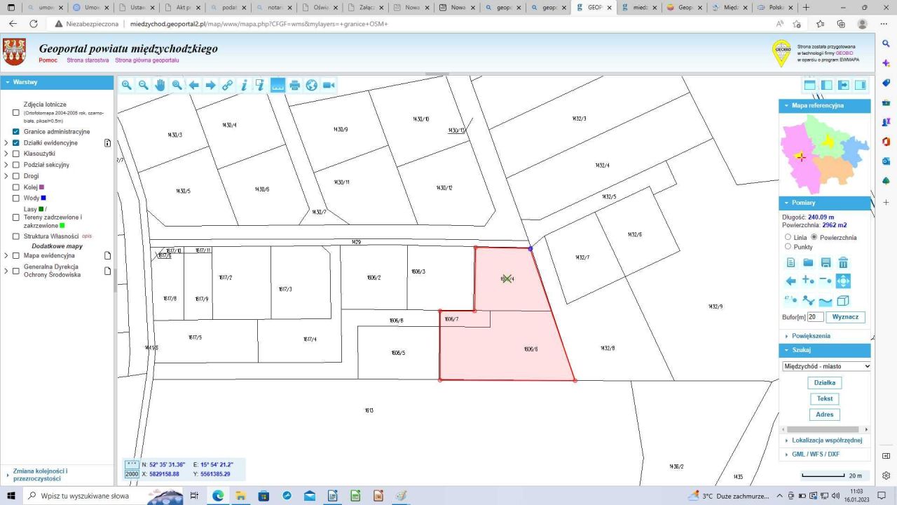The image size is (897, 505).
Task: Expand the Drogi tree node
Action: click(x=6, y=176)
